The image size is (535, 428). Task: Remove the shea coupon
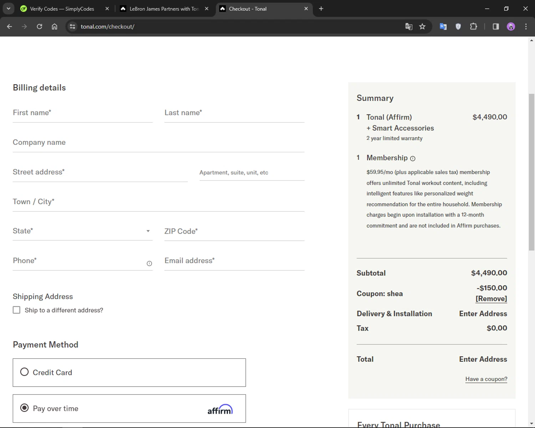(x=491, y=299)
